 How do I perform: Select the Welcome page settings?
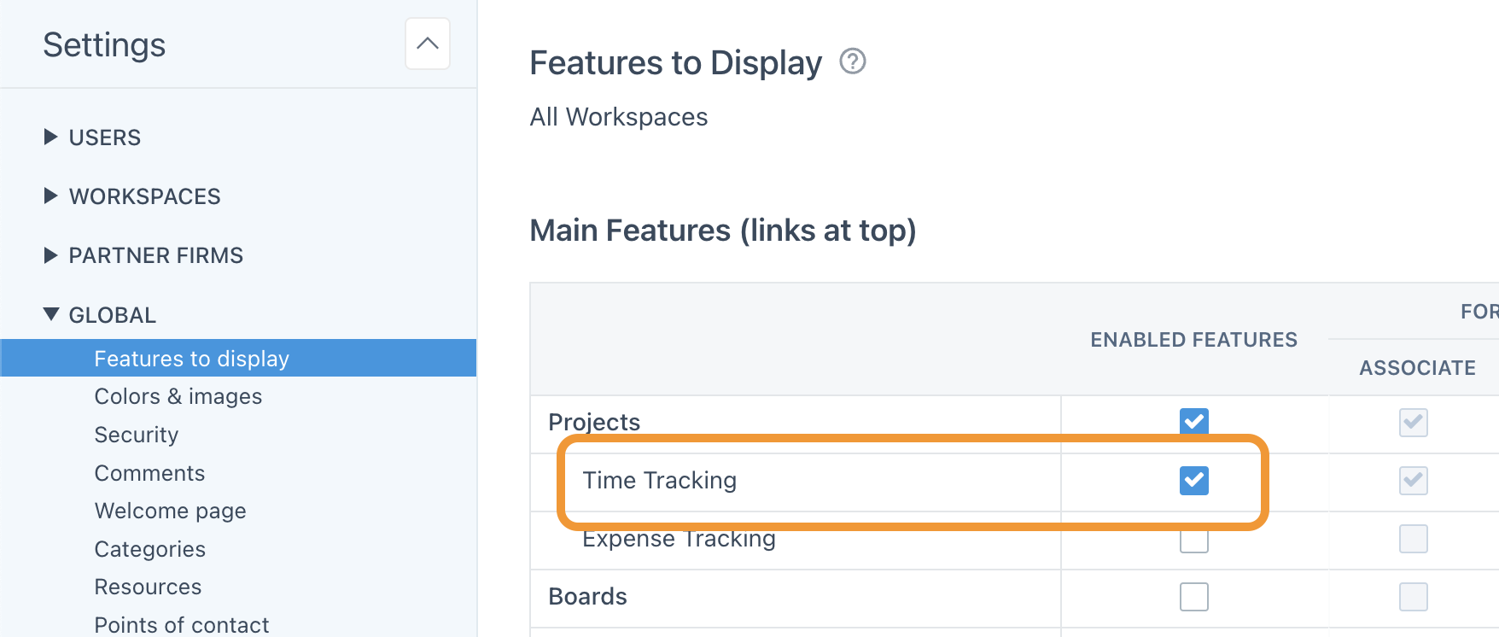tap(170, 510)
